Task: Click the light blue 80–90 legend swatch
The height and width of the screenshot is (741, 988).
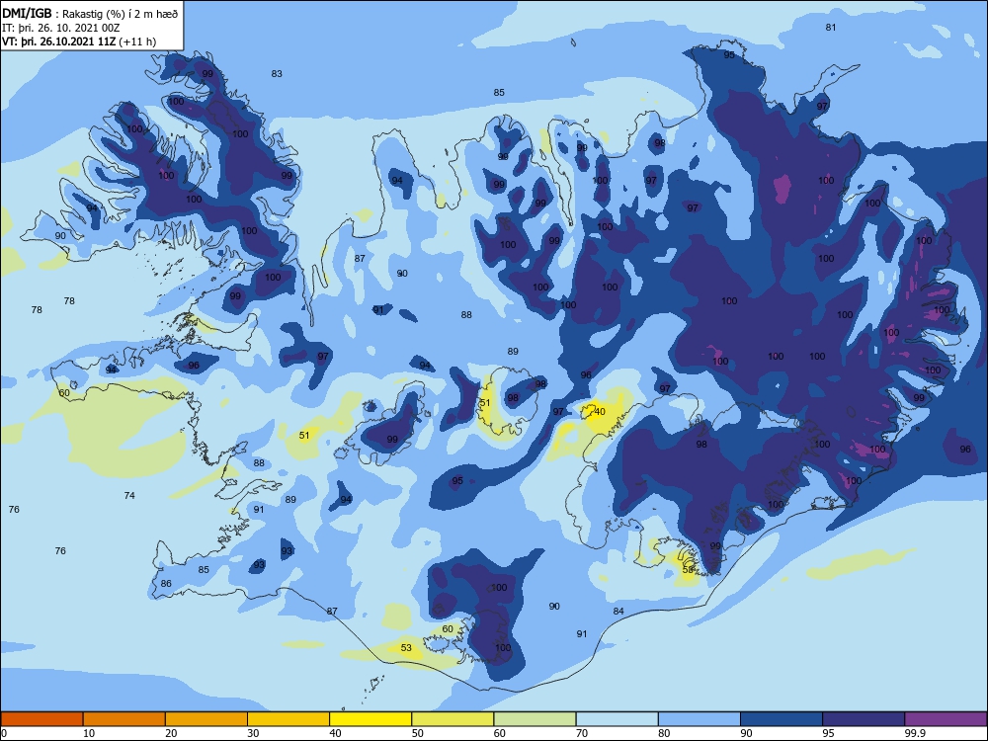Action: click(700, 719)
